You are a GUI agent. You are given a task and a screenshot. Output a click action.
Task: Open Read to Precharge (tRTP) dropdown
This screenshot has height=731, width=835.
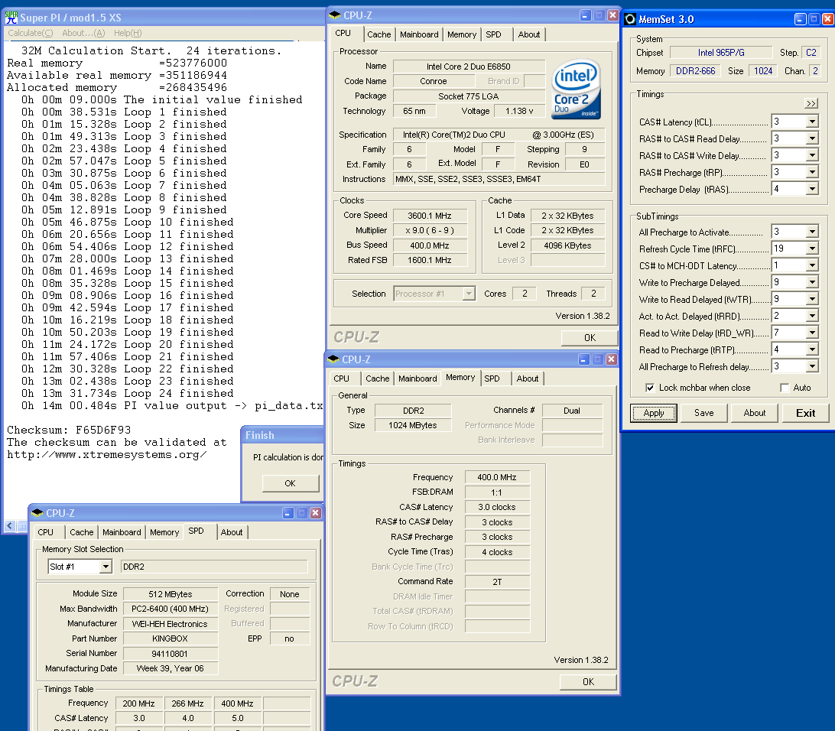(812, 349)
